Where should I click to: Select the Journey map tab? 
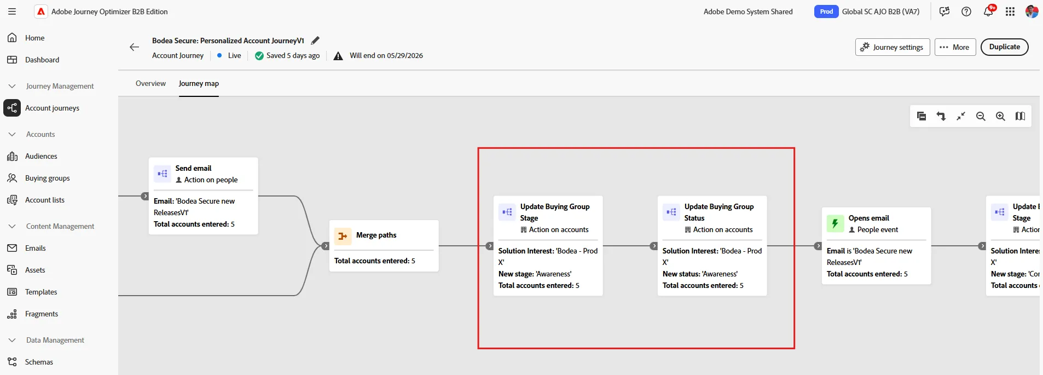pyautogui.click(x=199, y=83)
